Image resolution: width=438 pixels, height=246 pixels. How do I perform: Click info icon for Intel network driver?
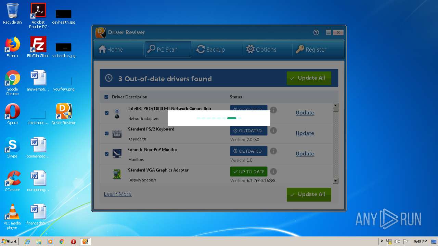pos(273,110)
